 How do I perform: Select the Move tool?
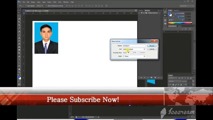tap(19, 13)
